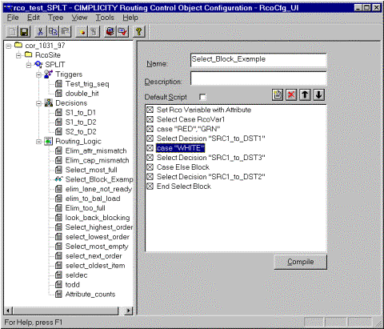Click the Cut scissors toolbar icon
The height and width of the screenshot is (329, 384).
[40, 32]
